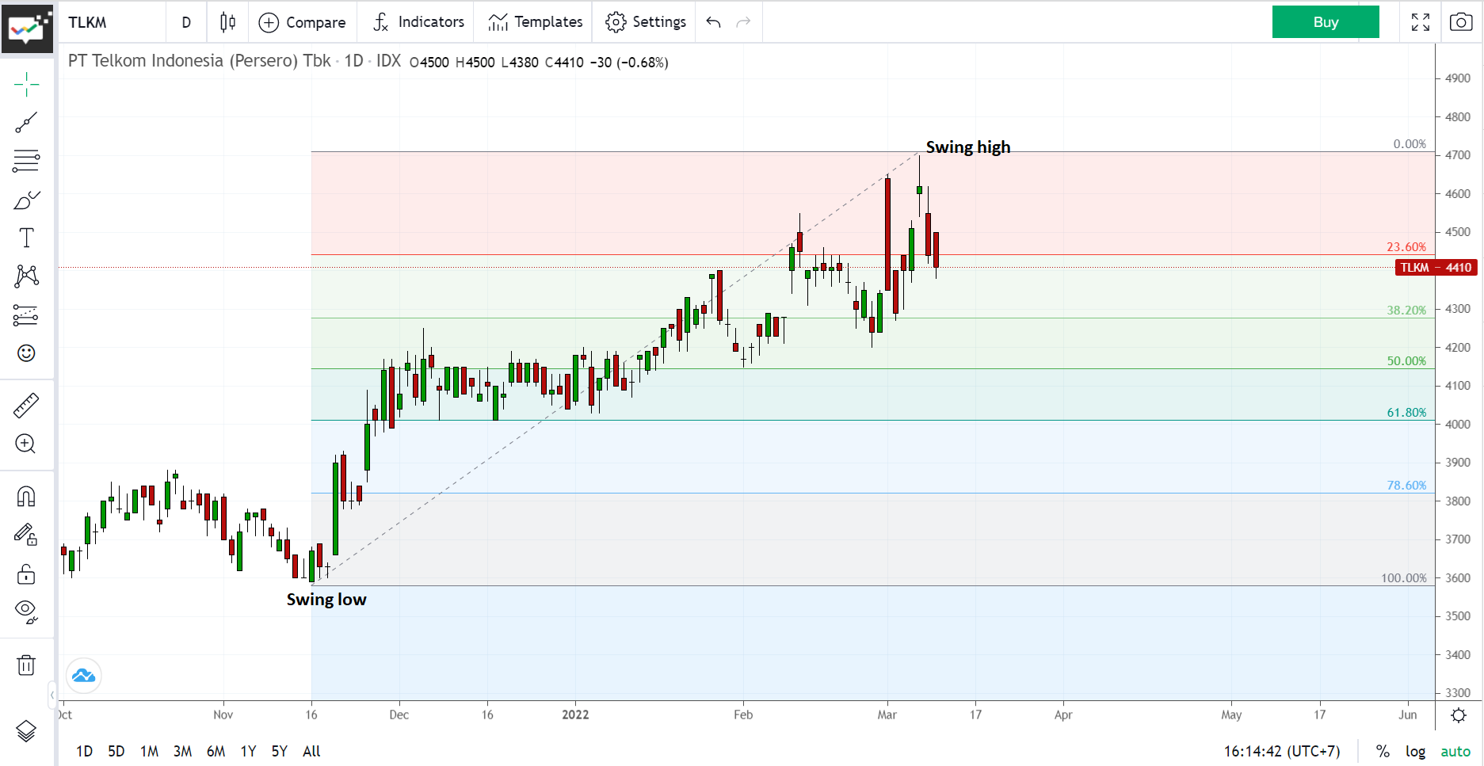Open the chart style candle dropdown
Image resolution: width=1484 pixels, height=766 pixels.
[227, 21]
